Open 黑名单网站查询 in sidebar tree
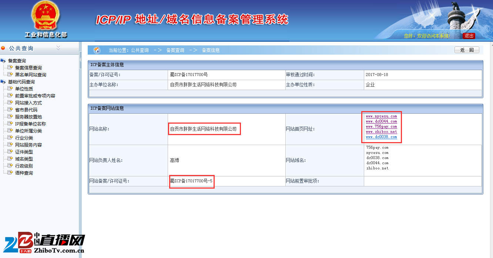493x258 pixels. (x=30, y=75)
